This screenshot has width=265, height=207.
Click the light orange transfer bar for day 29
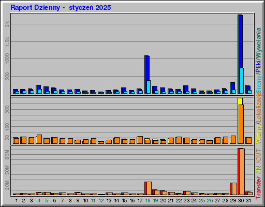(x=234, y=189)
